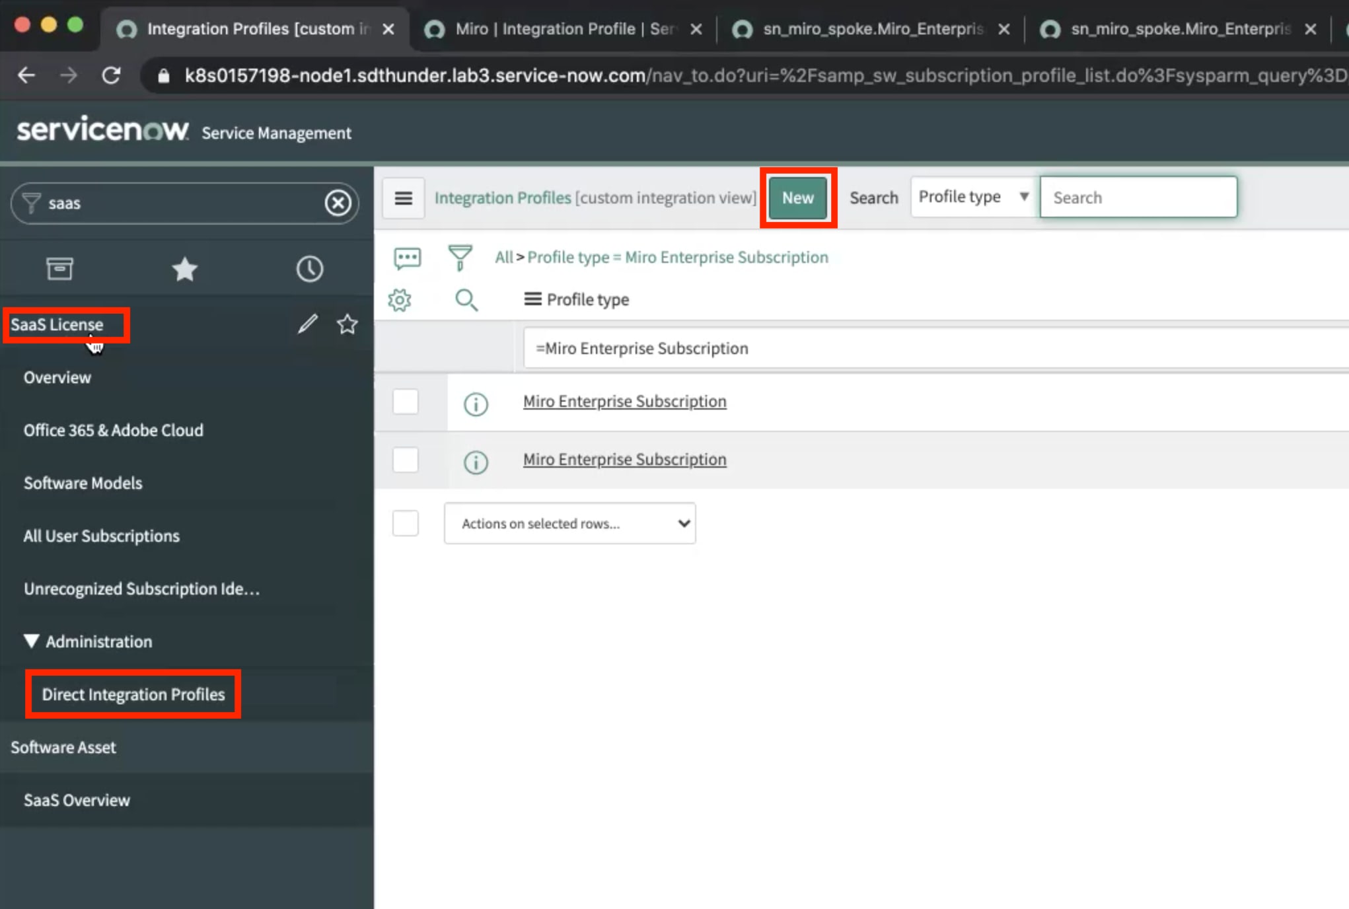This screenshot has width=1349, height=909.
Task: Click Profile type = Miro Enterprise Subscription breadcrumb
Action: coord(678,257)
